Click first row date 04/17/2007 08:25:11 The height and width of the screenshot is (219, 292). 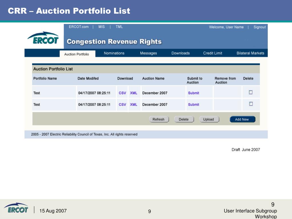pyautogui.click(x=94, y=93)
